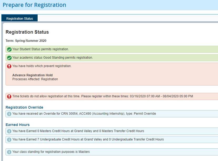Click the time ticket registration dates message

click(103, 96)
